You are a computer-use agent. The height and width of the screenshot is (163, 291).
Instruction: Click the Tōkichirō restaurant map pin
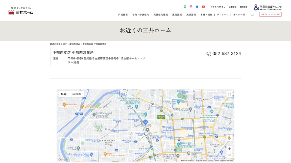coord(82,106)
